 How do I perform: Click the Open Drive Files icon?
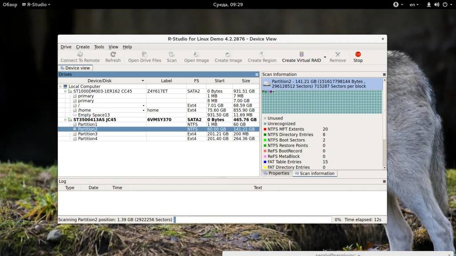(x=145, y=55)
